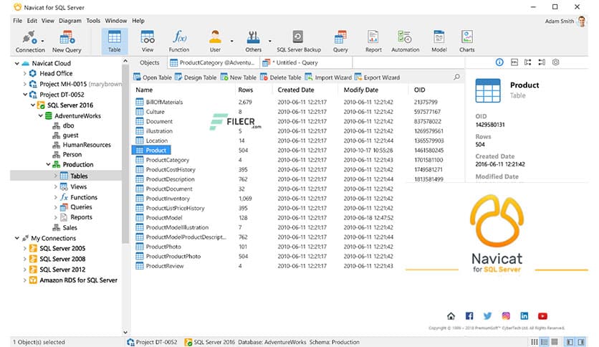Sort by the Rows column header
Image resolution: width=599 pixels, height=347 pixels.
pyautogui.click(x=246, y=90)
